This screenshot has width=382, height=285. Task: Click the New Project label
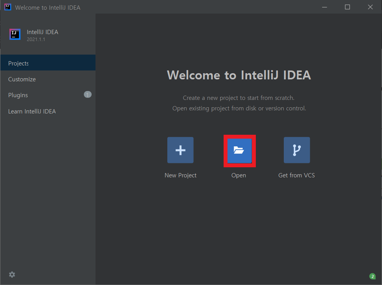181,175
